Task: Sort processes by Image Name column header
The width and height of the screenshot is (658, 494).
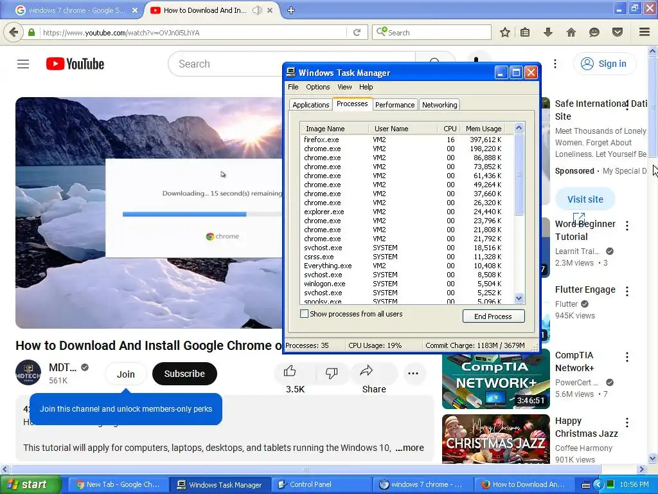Action: pyautogui.click(x=334, y=129)
